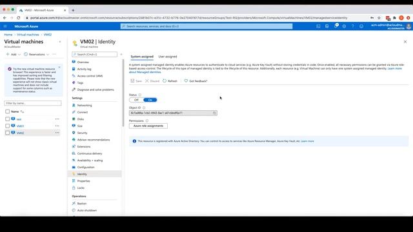413x232 pixels.
Task: Open Disks settings
Action: click(x=81, y=119)
